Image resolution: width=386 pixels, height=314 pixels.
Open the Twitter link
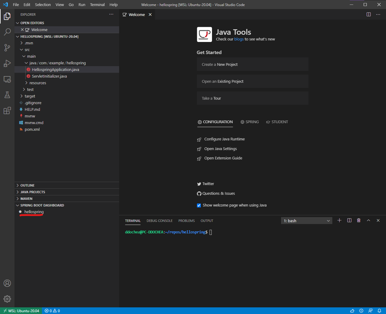click(208, 184)
